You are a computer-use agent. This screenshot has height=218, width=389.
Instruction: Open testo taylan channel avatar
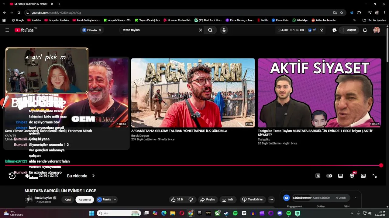[x=29, y=199]
